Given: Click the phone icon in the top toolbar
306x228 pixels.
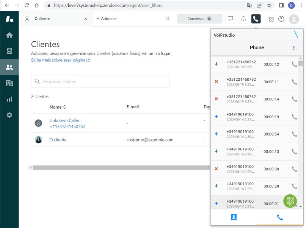Looking at the screenshot, I should (x=256, y=19).
